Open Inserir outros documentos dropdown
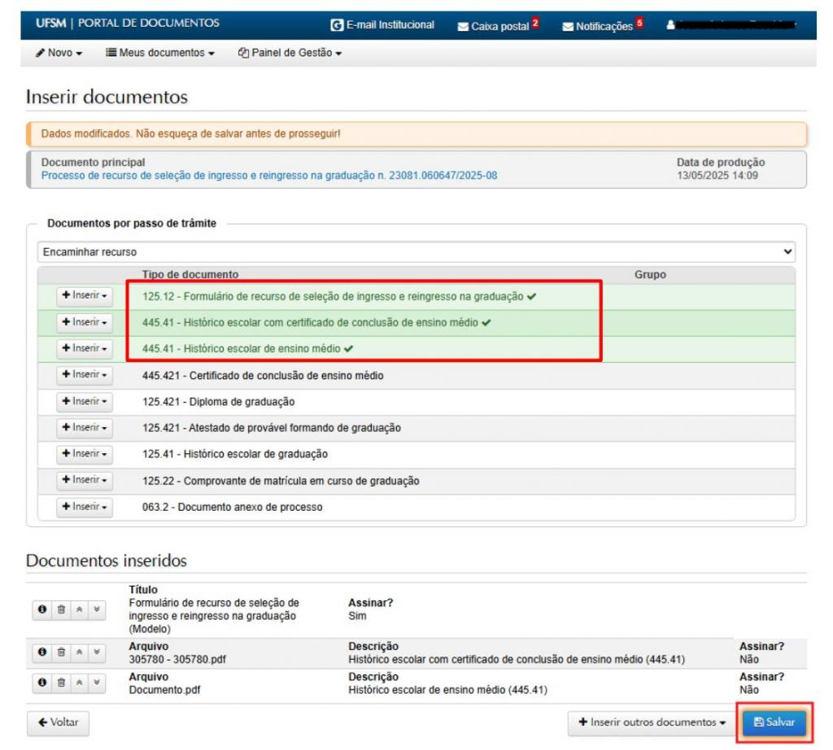833x750 pixels. (x=652, y=722)
